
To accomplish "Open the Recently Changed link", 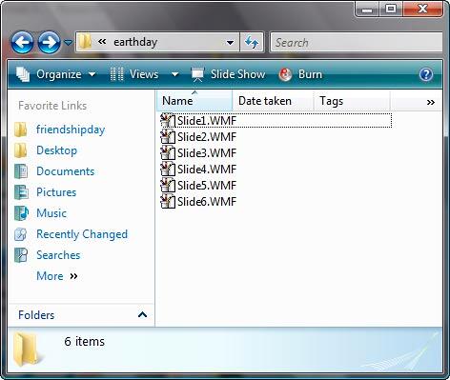I will click(x=82, y=234).
